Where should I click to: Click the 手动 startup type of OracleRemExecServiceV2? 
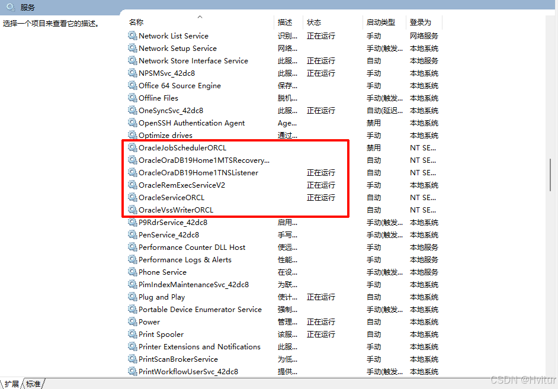pyautogui.click(x=374, y=185)
